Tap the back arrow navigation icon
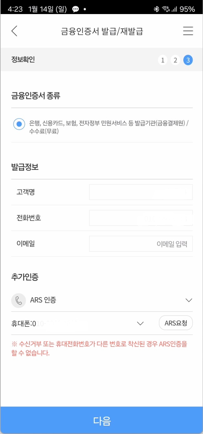Image resolution: width=203 pixels, height=434 pixels. coord(15,31)
